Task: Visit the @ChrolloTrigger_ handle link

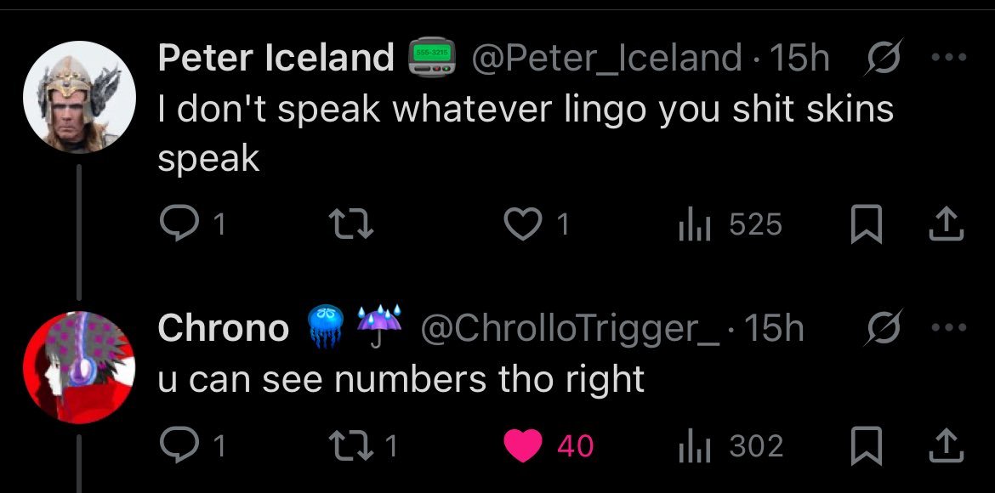Action: (574, 329)
